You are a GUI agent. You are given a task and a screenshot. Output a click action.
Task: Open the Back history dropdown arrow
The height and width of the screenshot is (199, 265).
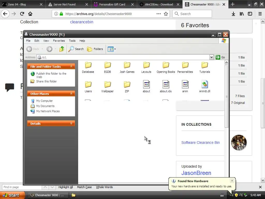[42, 49]
